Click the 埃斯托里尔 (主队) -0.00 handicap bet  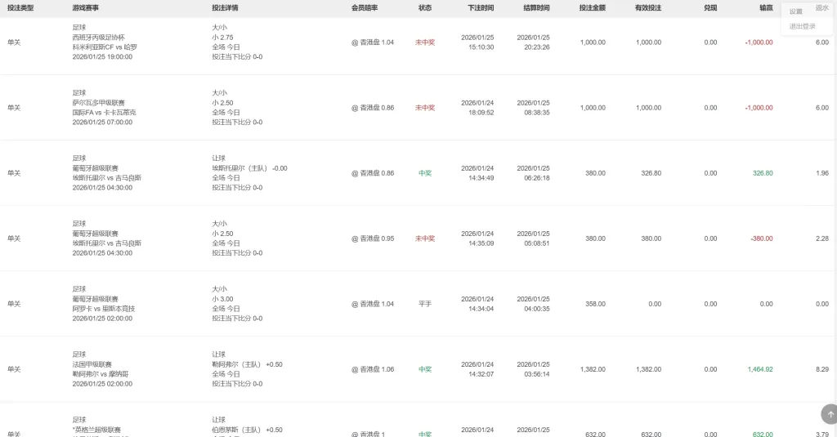point(249,168)
